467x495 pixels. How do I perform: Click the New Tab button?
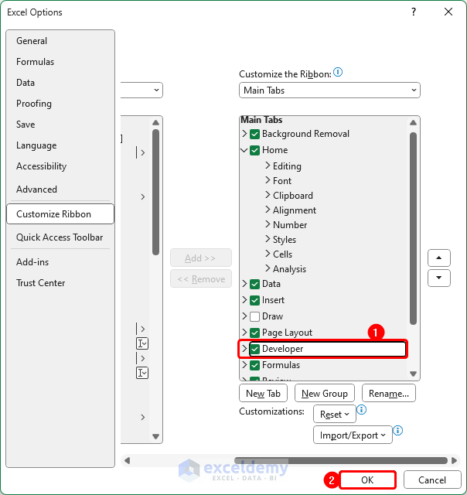tap(263, 394)
